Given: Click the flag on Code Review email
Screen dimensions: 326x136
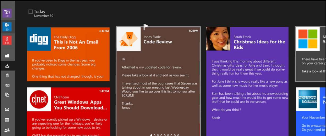Looking at the screenshot, I should (x=146, y=27).
